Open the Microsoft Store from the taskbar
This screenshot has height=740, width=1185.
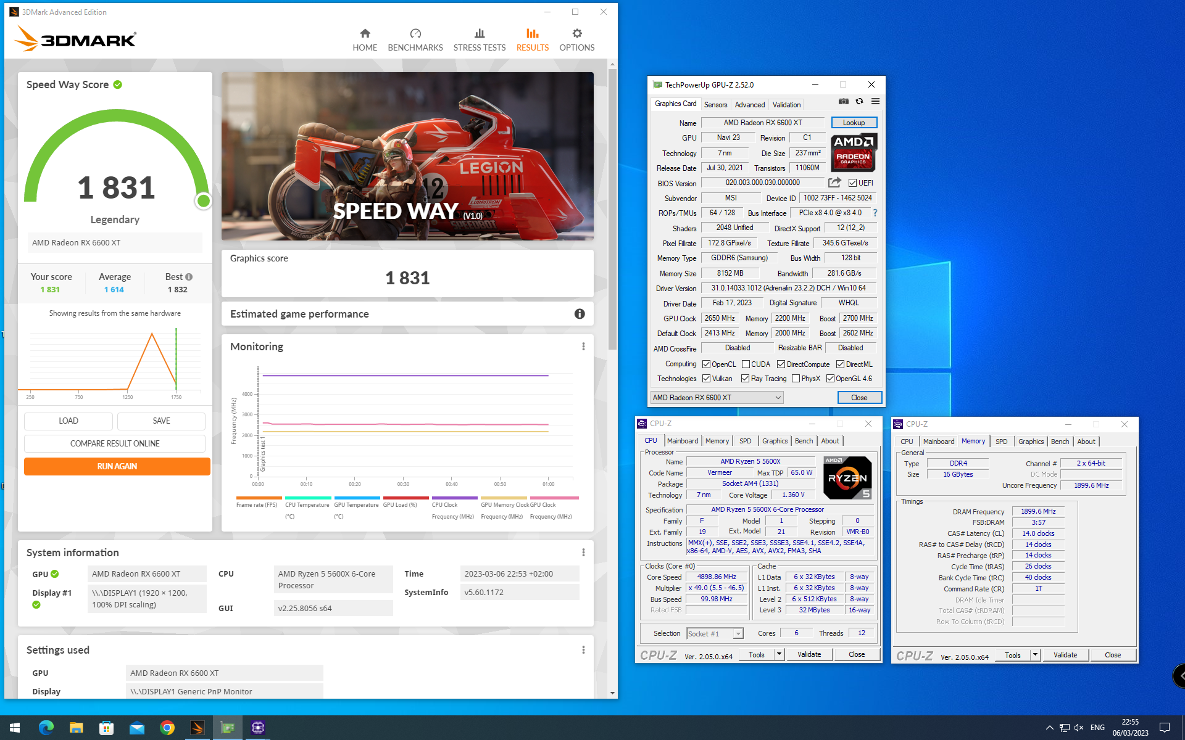point(106,728)
